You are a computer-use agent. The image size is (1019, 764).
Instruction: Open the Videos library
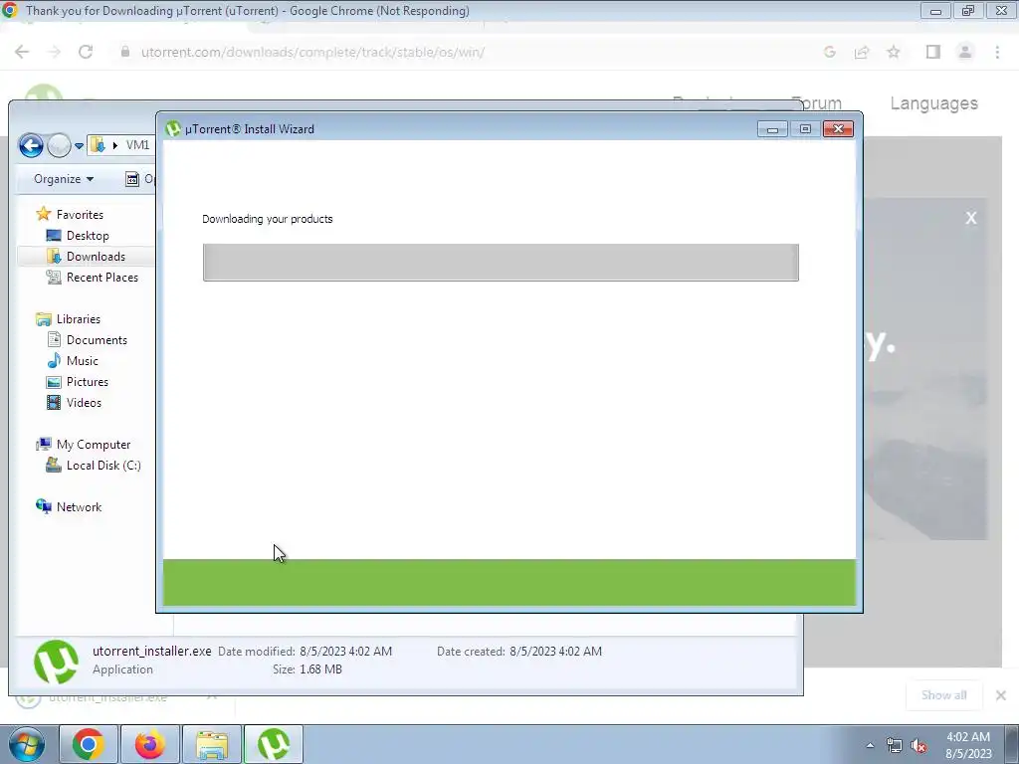(x=84, y=402)
